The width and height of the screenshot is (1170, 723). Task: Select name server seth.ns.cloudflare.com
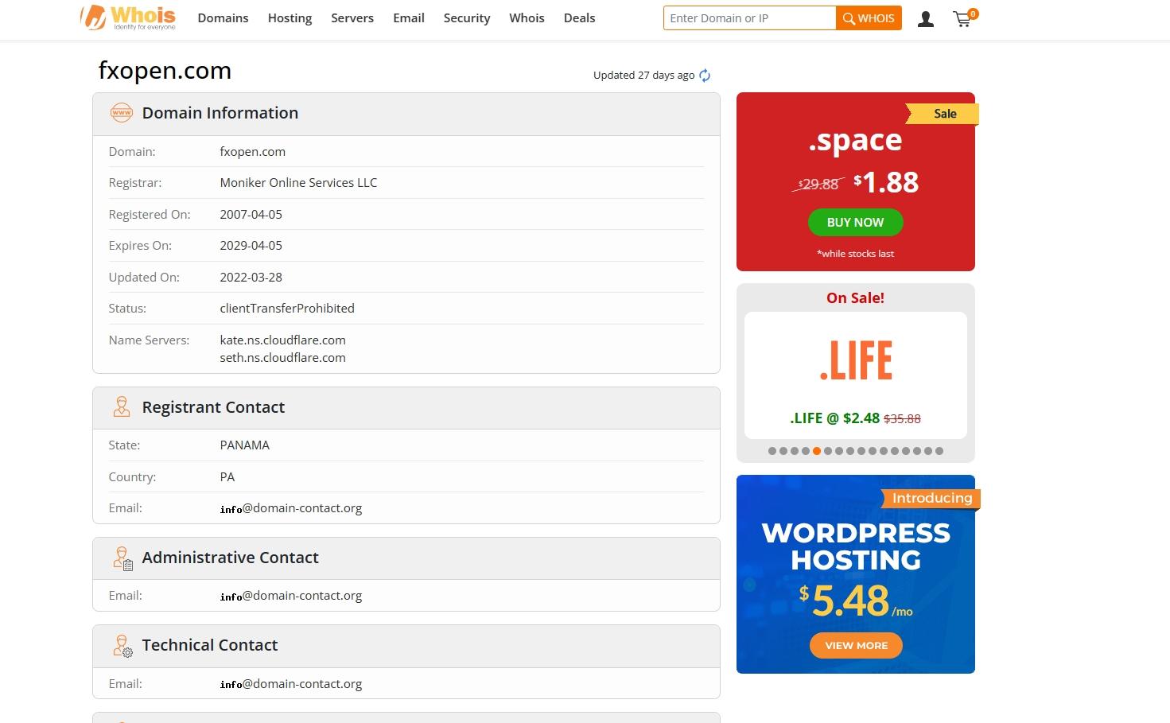click(x=283, y=358)
